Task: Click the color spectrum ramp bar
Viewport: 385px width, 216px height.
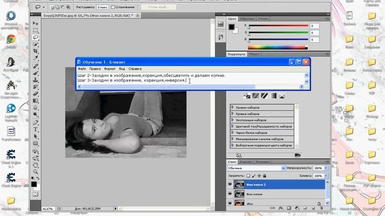Action: [278, 47]
